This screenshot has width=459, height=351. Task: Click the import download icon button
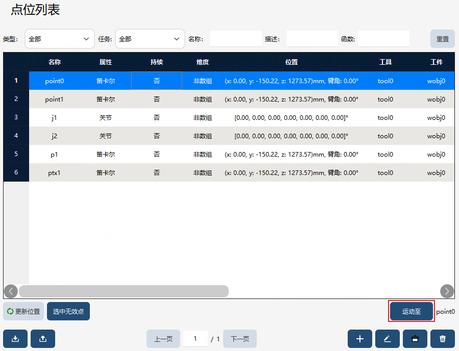[15, 339]
